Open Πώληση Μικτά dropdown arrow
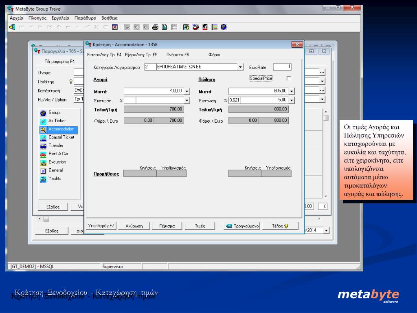417x313 pixels. pyautogui.click(x=292, y=91)
